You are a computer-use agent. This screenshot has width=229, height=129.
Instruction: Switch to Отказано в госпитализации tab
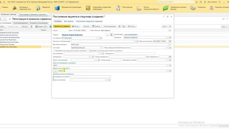[x=39, y=23]
